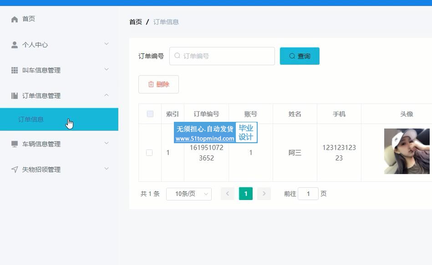Tick the select-all checkbox in the table header
This screenshot has width=432, height=265.
click(x=150, y=114)
